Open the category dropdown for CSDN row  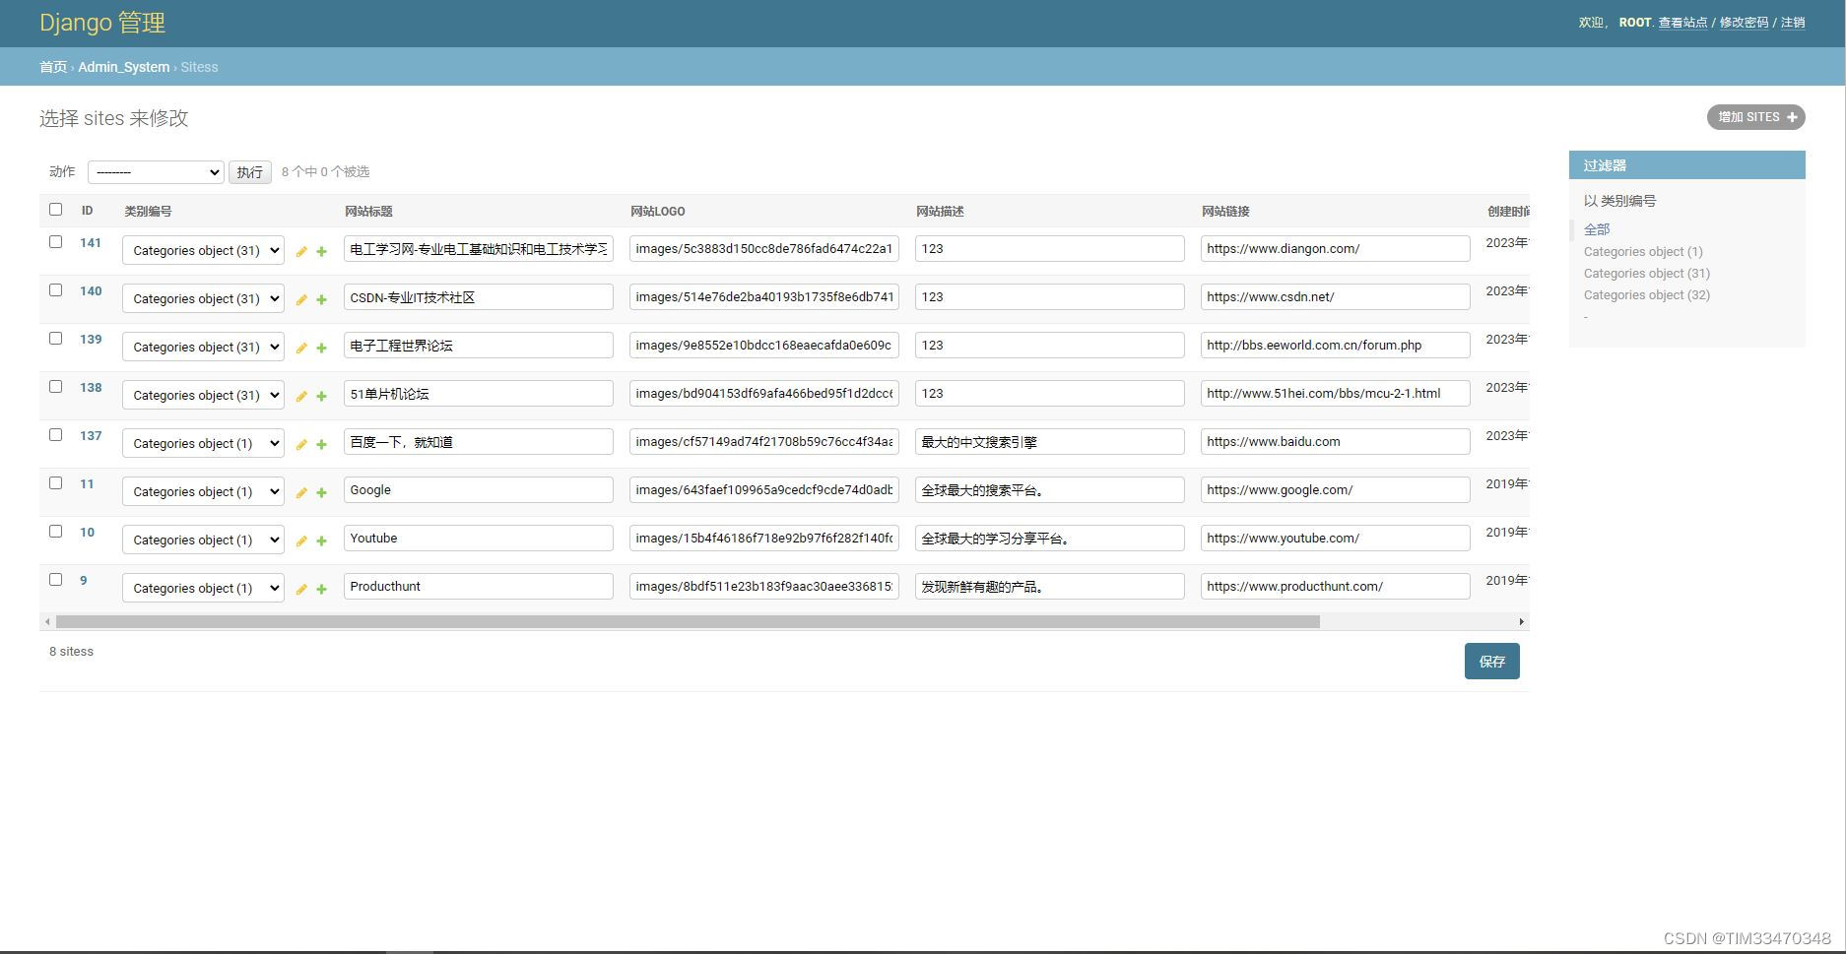203,298
